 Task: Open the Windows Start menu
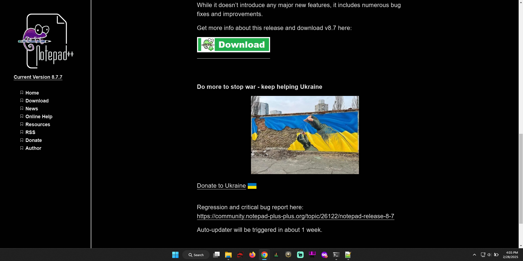point(175,255)
